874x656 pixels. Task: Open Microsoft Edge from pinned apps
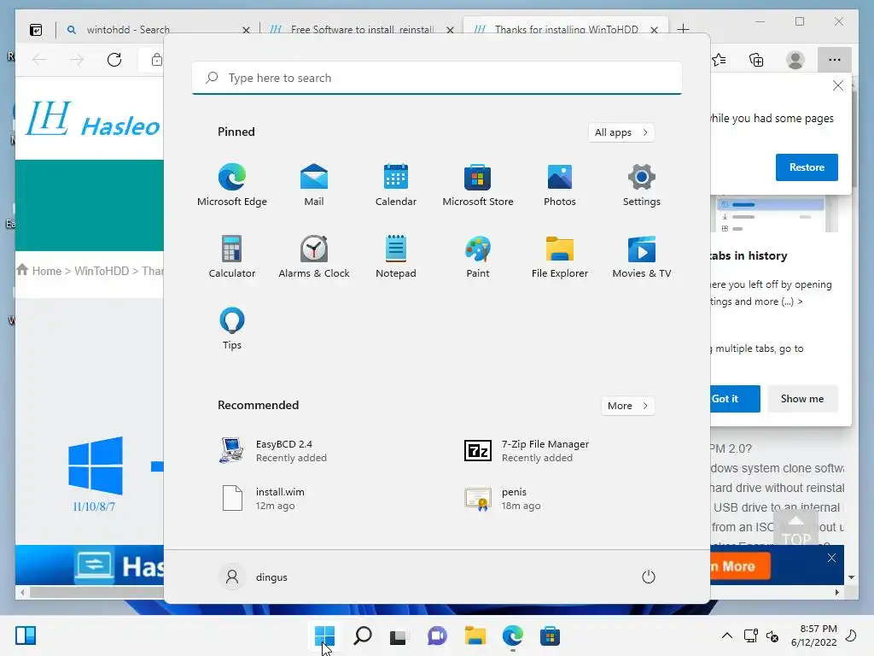[x=232, y=185]
